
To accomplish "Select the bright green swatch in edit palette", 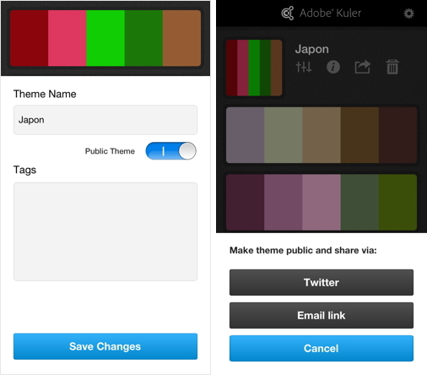I will 105,38.
